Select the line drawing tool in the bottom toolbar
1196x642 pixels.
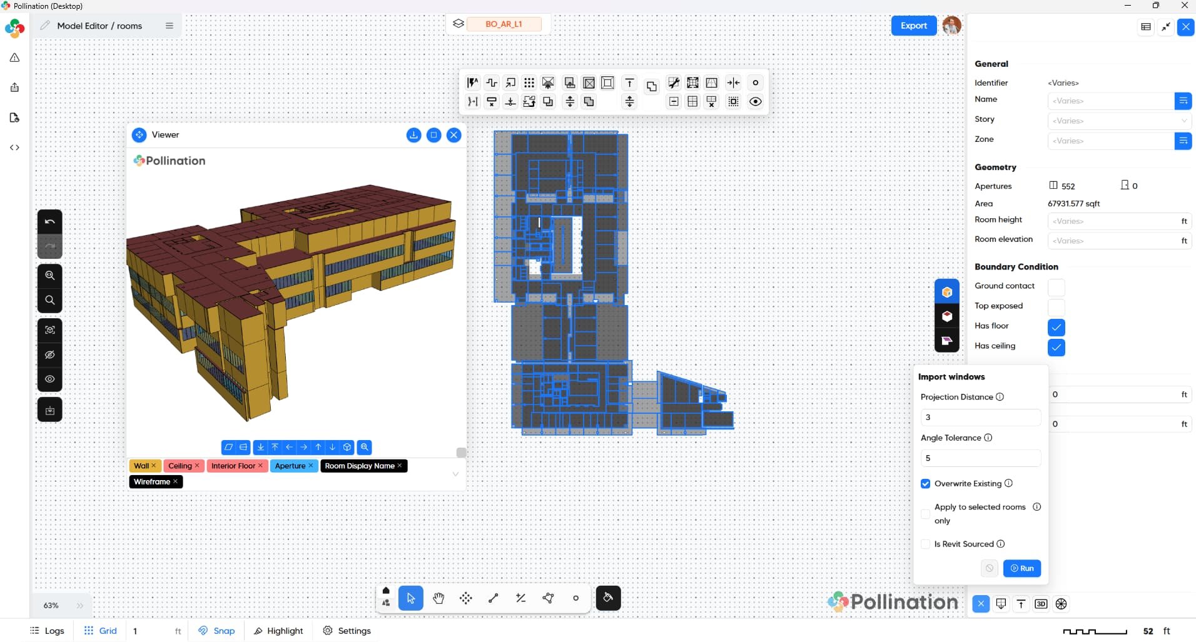click(x=492, y=598)
